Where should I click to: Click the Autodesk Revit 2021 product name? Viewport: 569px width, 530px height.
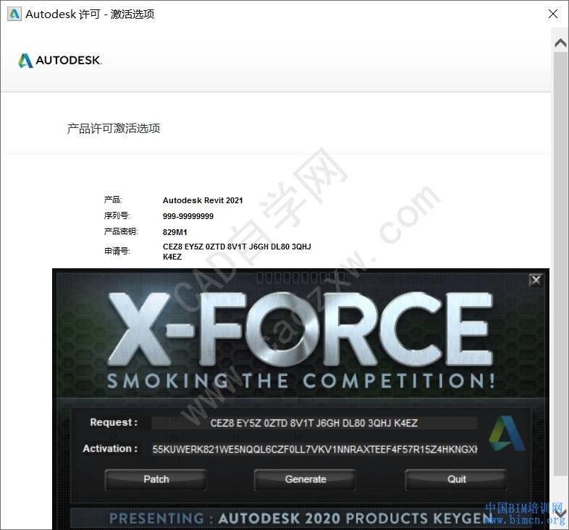point(203,200)
